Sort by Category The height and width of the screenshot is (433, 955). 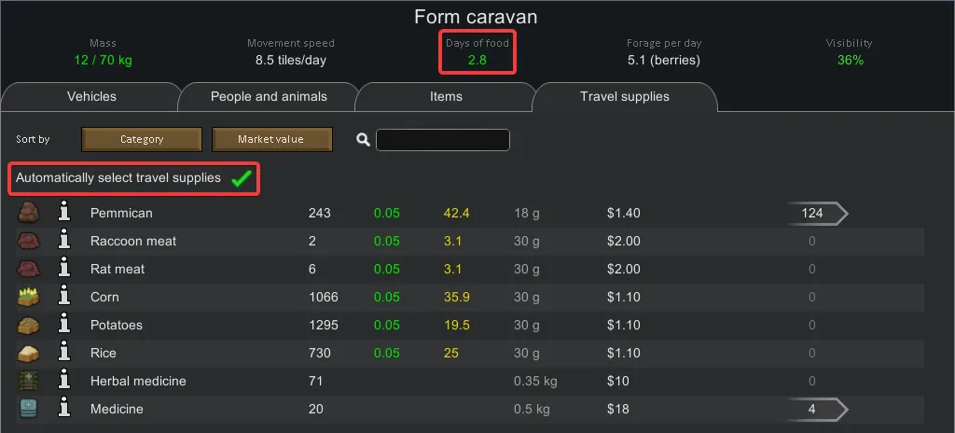[x=142, y=140]
